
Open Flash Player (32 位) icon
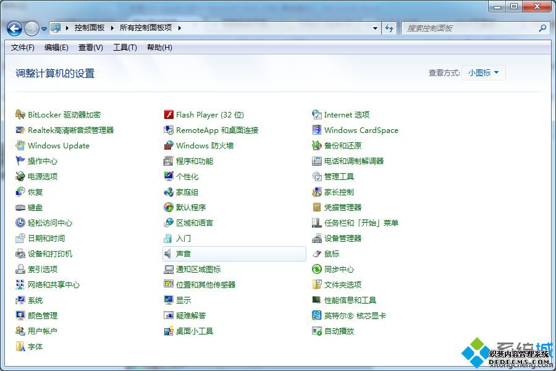click(x=169, y=114)
